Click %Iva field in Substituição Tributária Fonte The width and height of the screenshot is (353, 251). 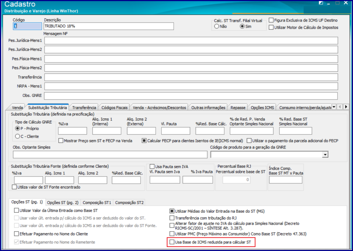click(29, 180)
